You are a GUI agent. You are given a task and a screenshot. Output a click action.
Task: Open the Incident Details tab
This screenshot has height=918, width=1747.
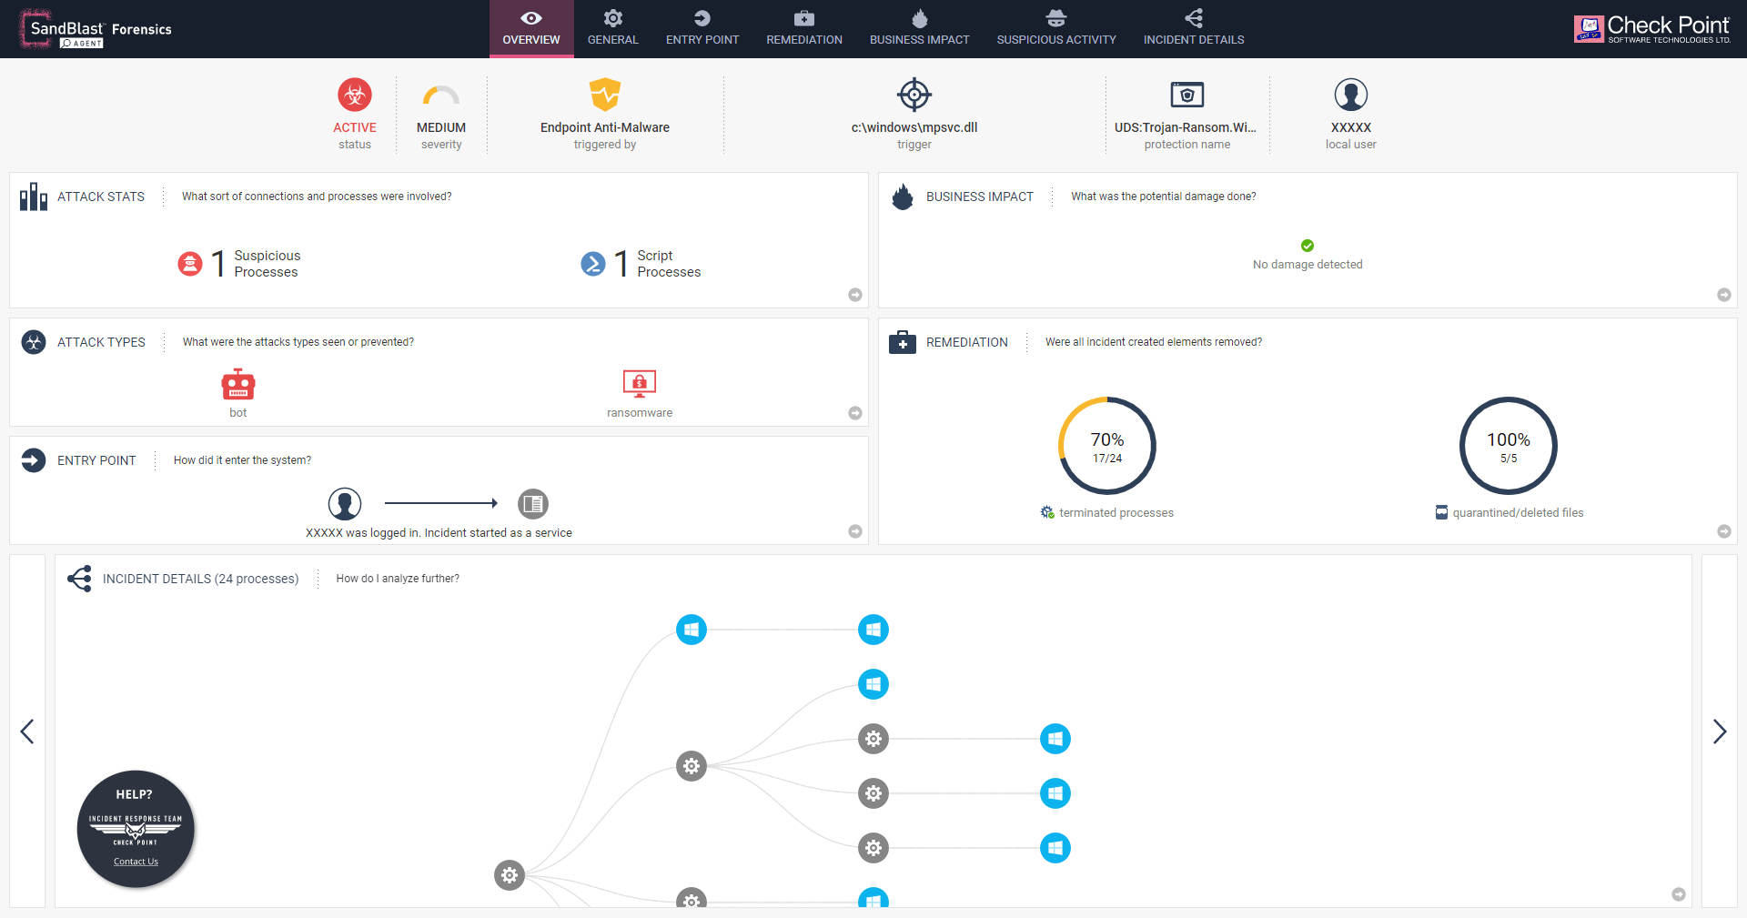coord(1194,28)
